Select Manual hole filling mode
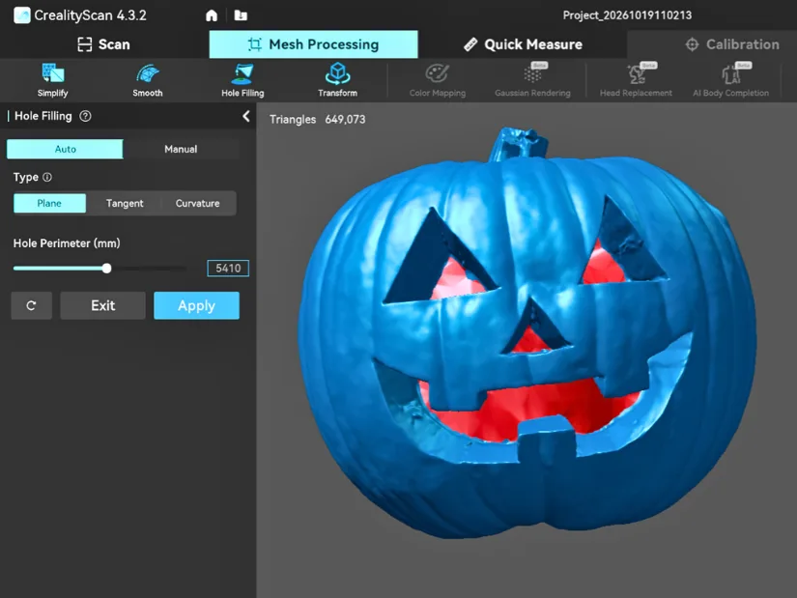The height and width of the screenshot is (598, 797). pyautogui.click(x=181, y=149)
